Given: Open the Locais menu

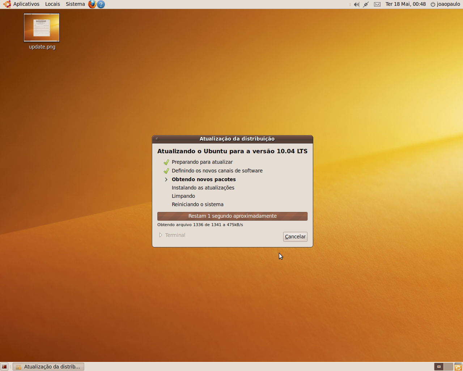Looking at the screenshot, I should tap(52, 4).
